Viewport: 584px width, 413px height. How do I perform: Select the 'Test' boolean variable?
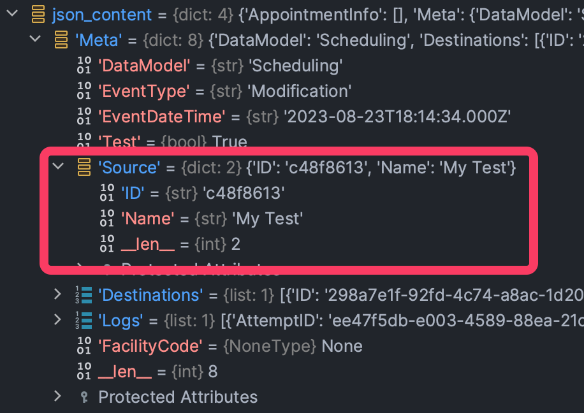coord(117,141)
